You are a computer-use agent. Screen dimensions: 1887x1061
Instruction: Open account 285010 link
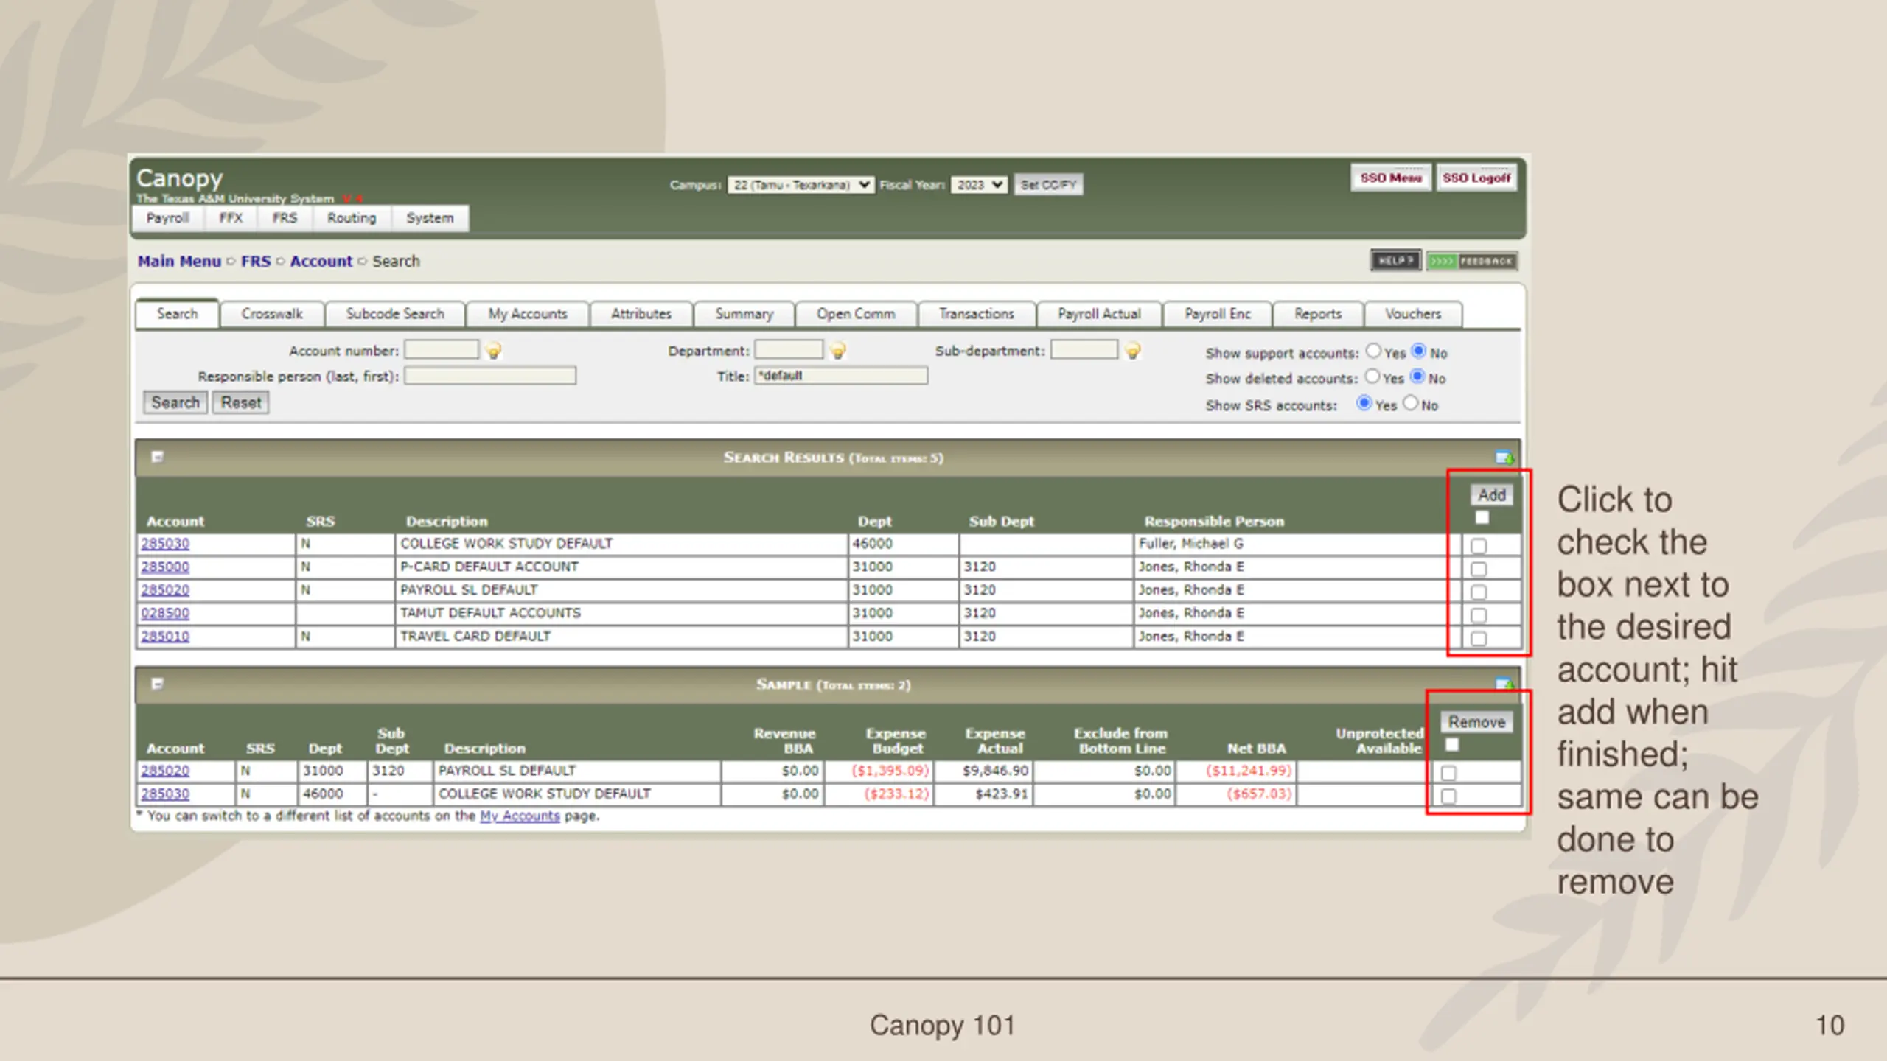tap(165, 636)
